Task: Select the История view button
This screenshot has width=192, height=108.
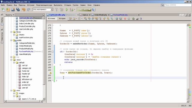Action: 62,19
